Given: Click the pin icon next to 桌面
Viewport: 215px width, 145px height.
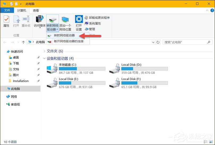Looking at the screenshot, I should click(38, 57).
